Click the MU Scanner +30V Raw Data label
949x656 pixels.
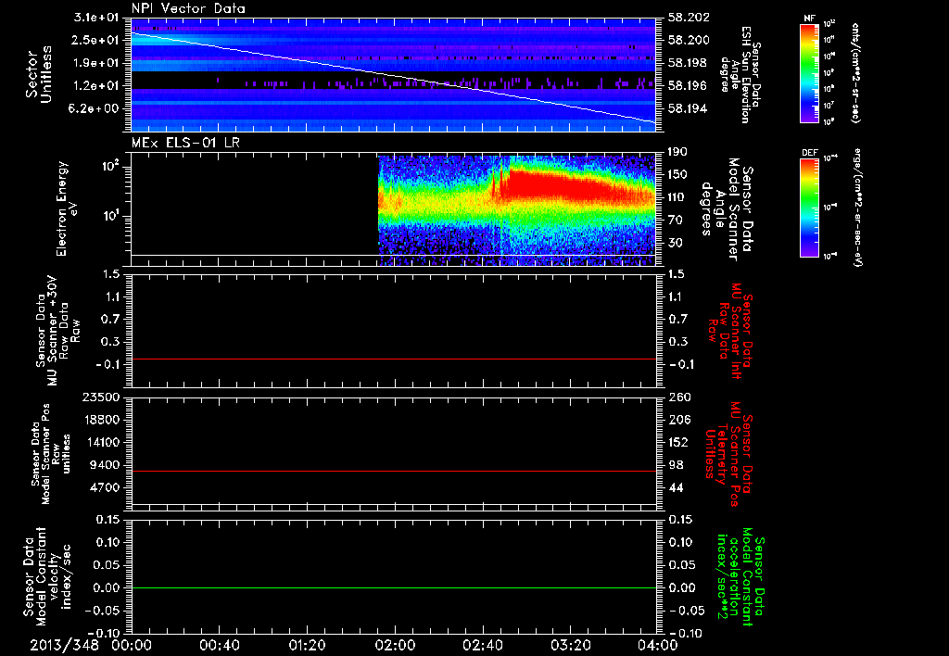tap(58, 331)
